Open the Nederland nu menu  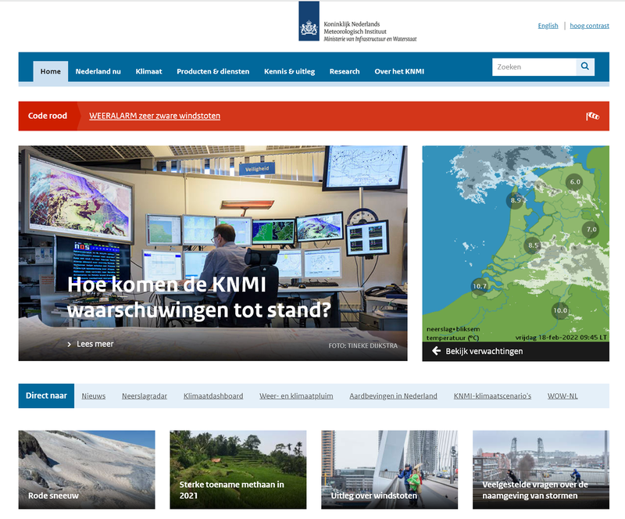click(98, 71)
